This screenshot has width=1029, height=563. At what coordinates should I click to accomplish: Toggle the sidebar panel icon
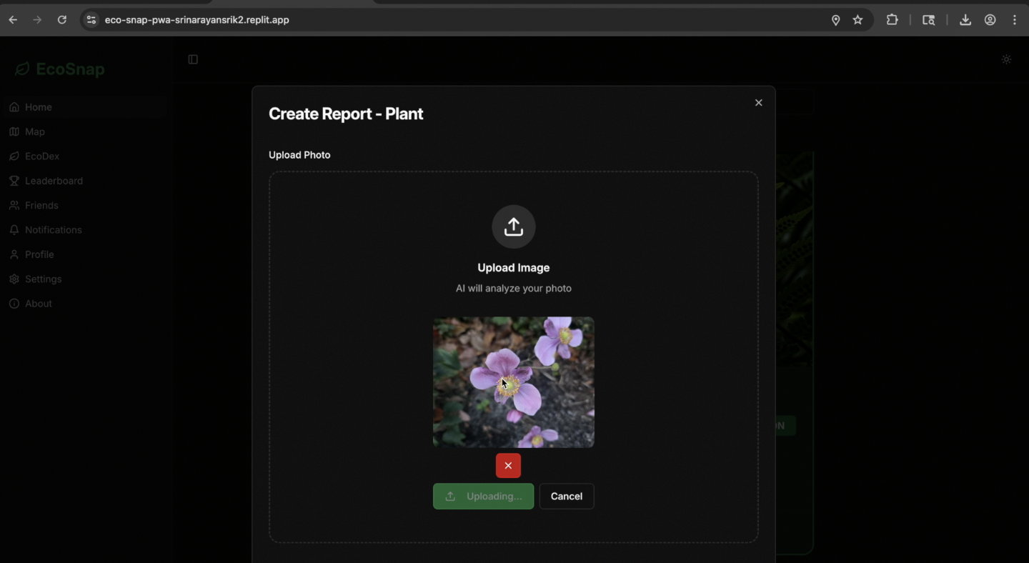193,59
